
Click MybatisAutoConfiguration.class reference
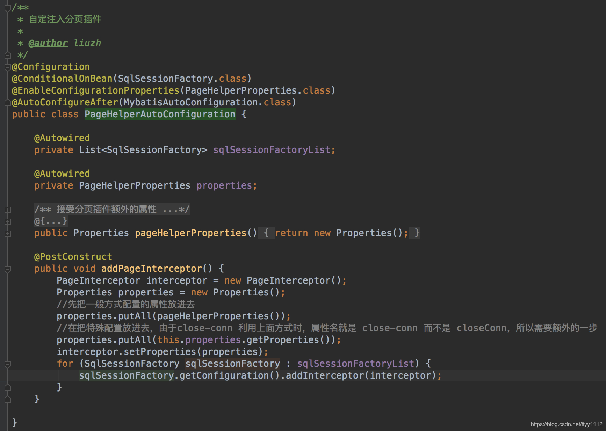click(207, 102)
